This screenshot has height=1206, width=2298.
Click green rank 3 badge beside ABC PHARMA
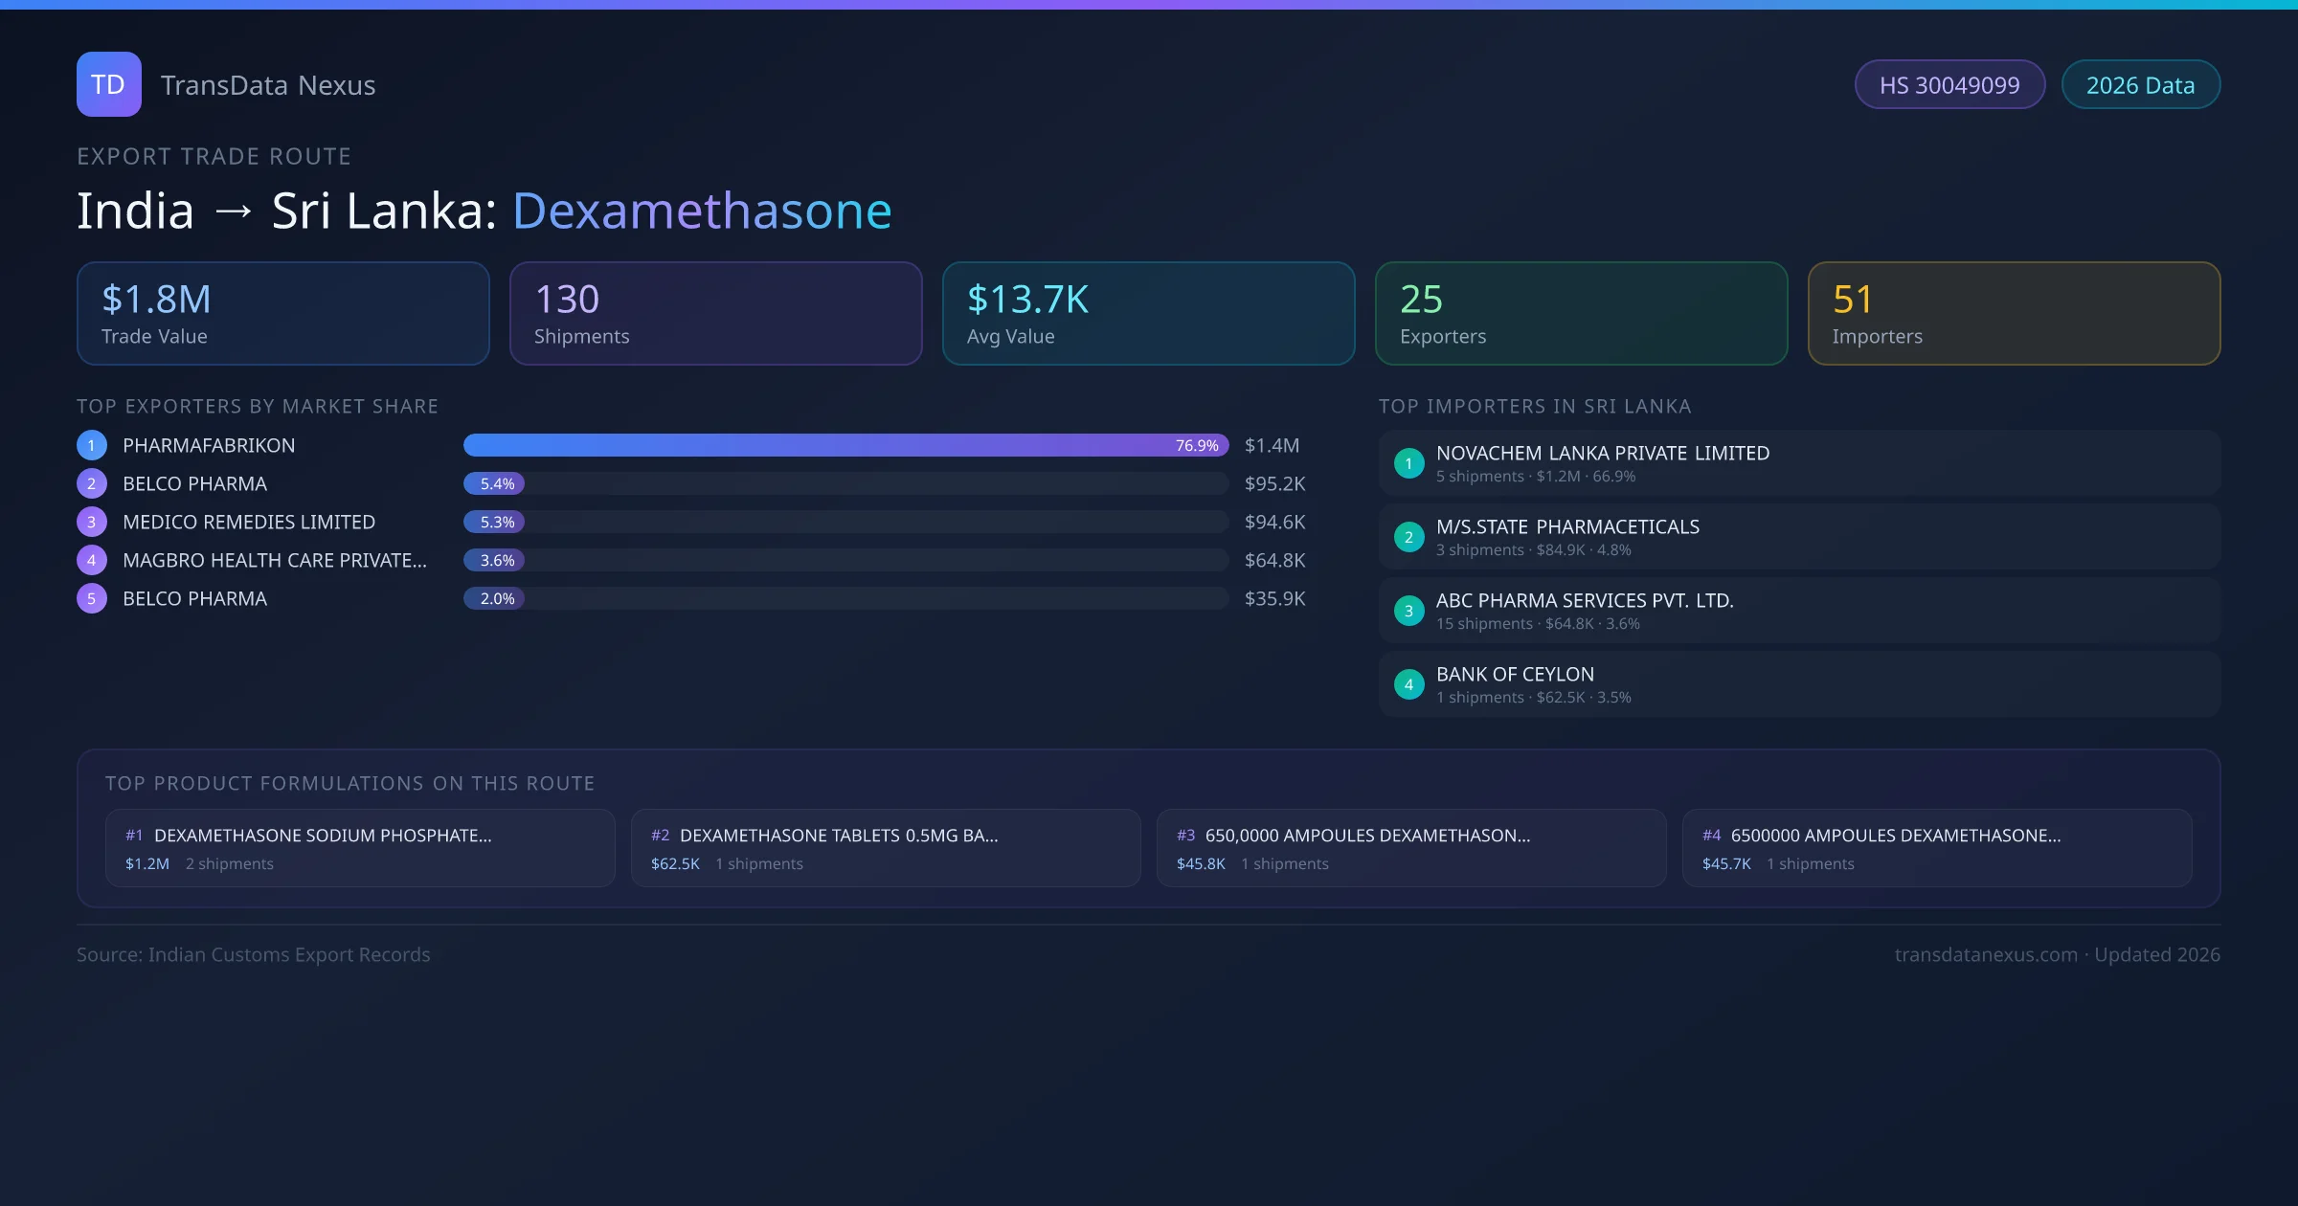tap(1408, 611)
